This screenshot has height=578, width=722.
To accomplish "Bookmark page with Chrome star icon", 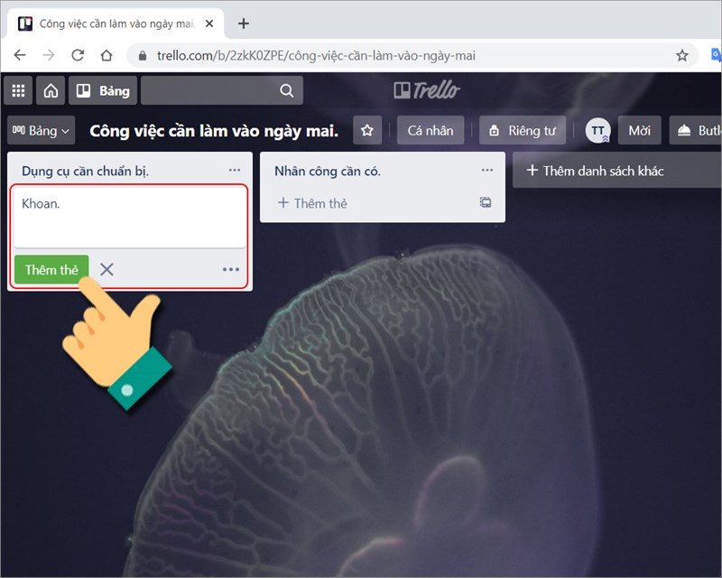I will click(682, 55).
